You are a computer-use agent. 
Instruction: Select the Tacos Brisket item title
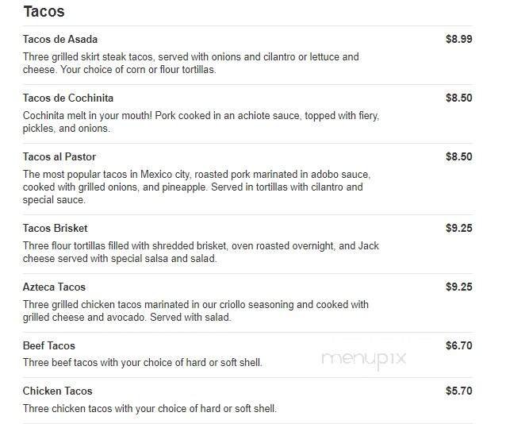(56, 228)
